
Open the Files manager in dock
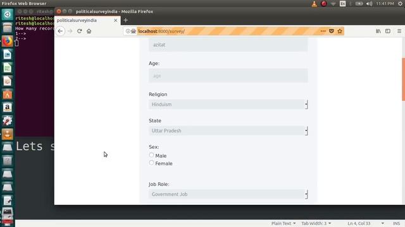7,28
